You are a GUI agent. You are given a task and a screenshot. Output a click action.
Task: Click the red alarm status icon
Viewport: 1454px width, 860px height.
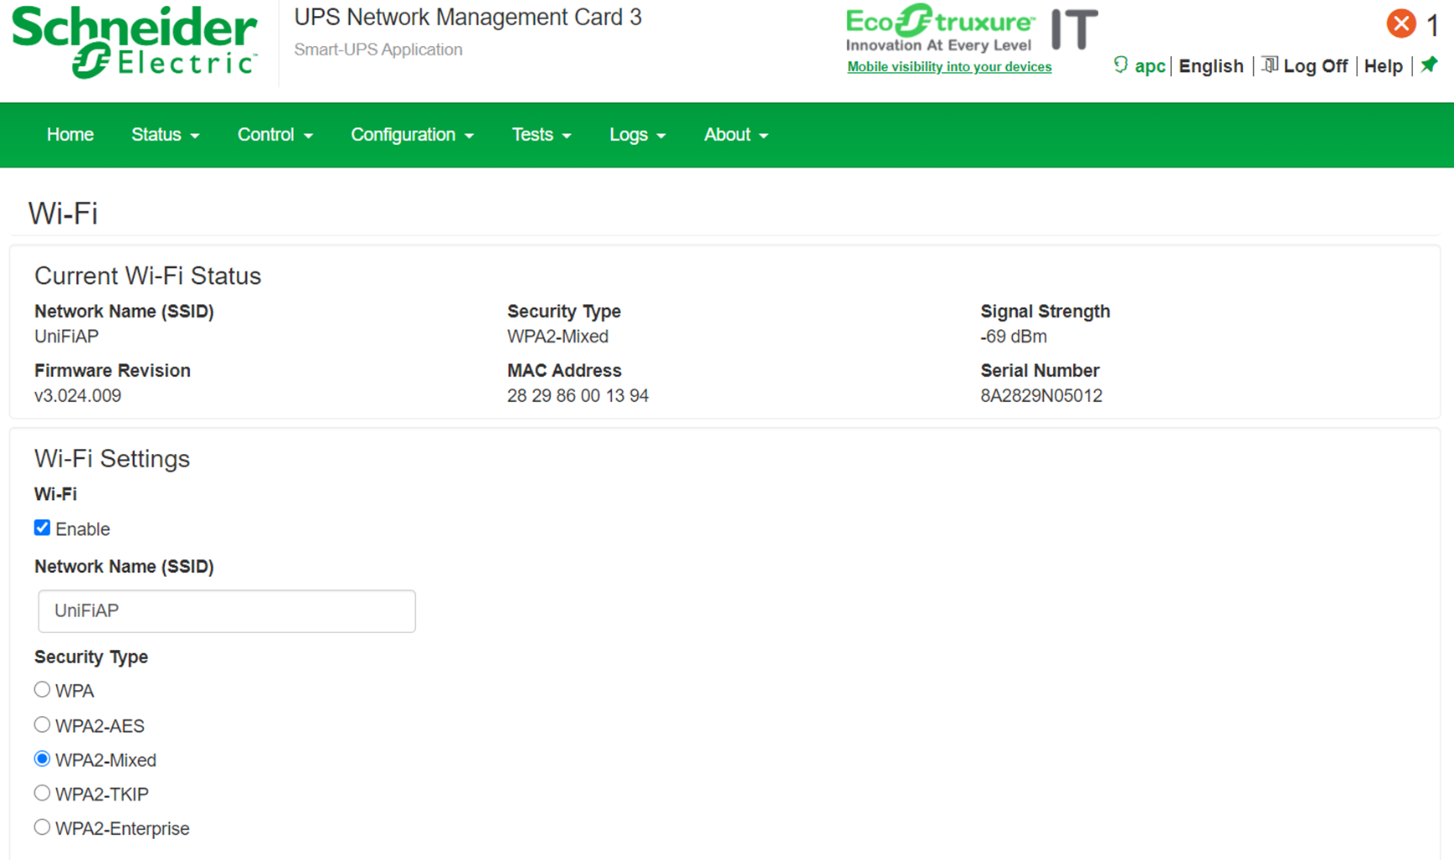pos(1400,23)
